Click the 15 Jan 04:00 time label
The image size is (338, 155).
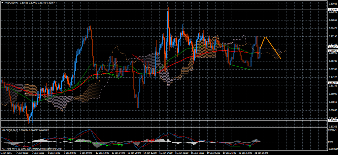coord(167,153)
